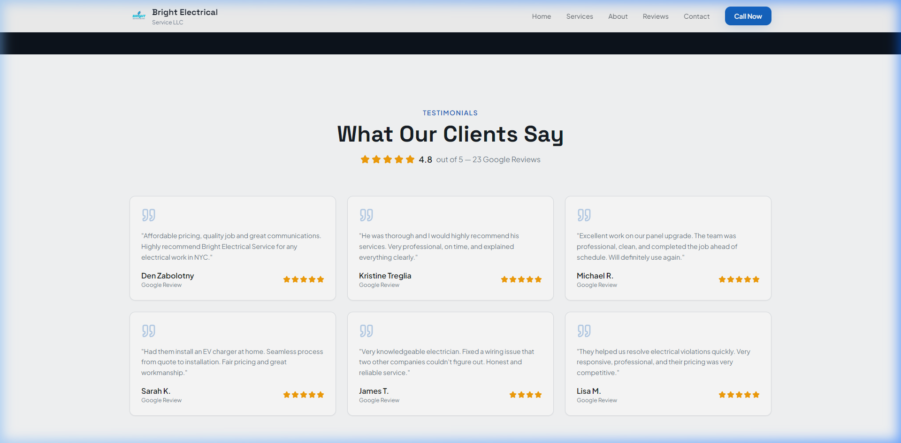Click the quote icon in Den Zabolotny's review
Image resolution: width=901 pixels, height=443 pixels.
click(x=148, y=215)
